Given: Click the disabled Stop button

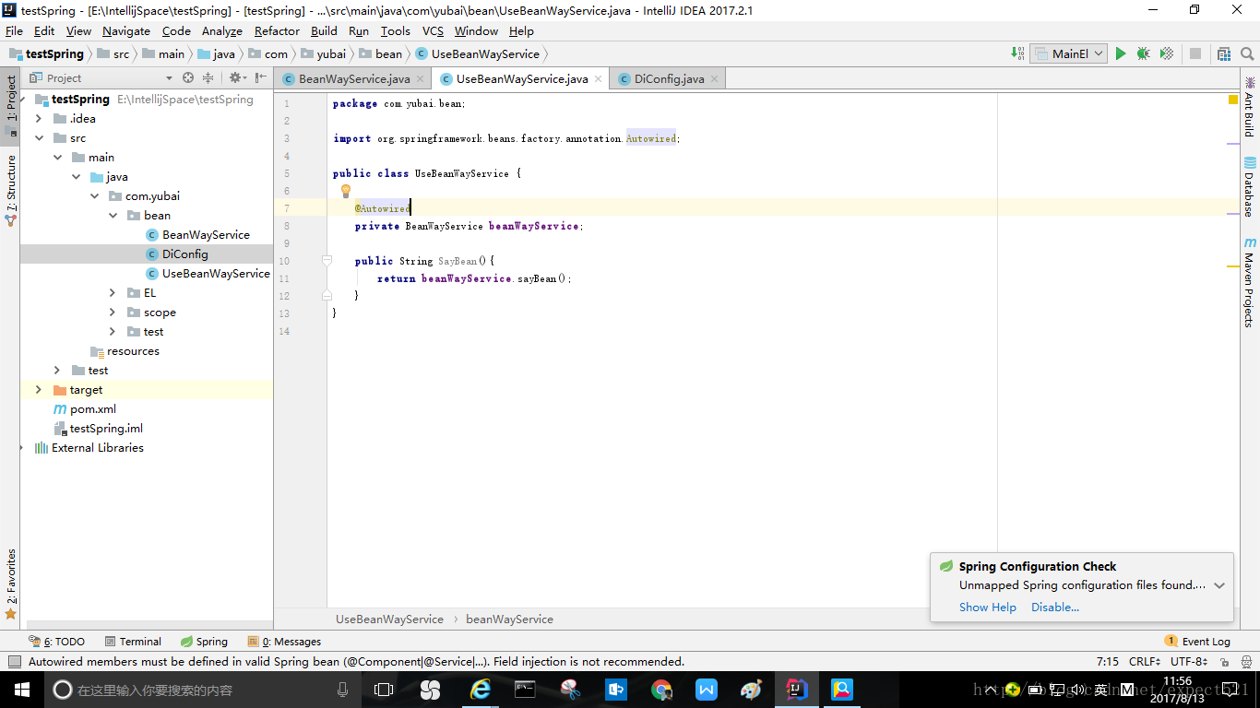Looking at the screenshot, I should (1195, 53).
